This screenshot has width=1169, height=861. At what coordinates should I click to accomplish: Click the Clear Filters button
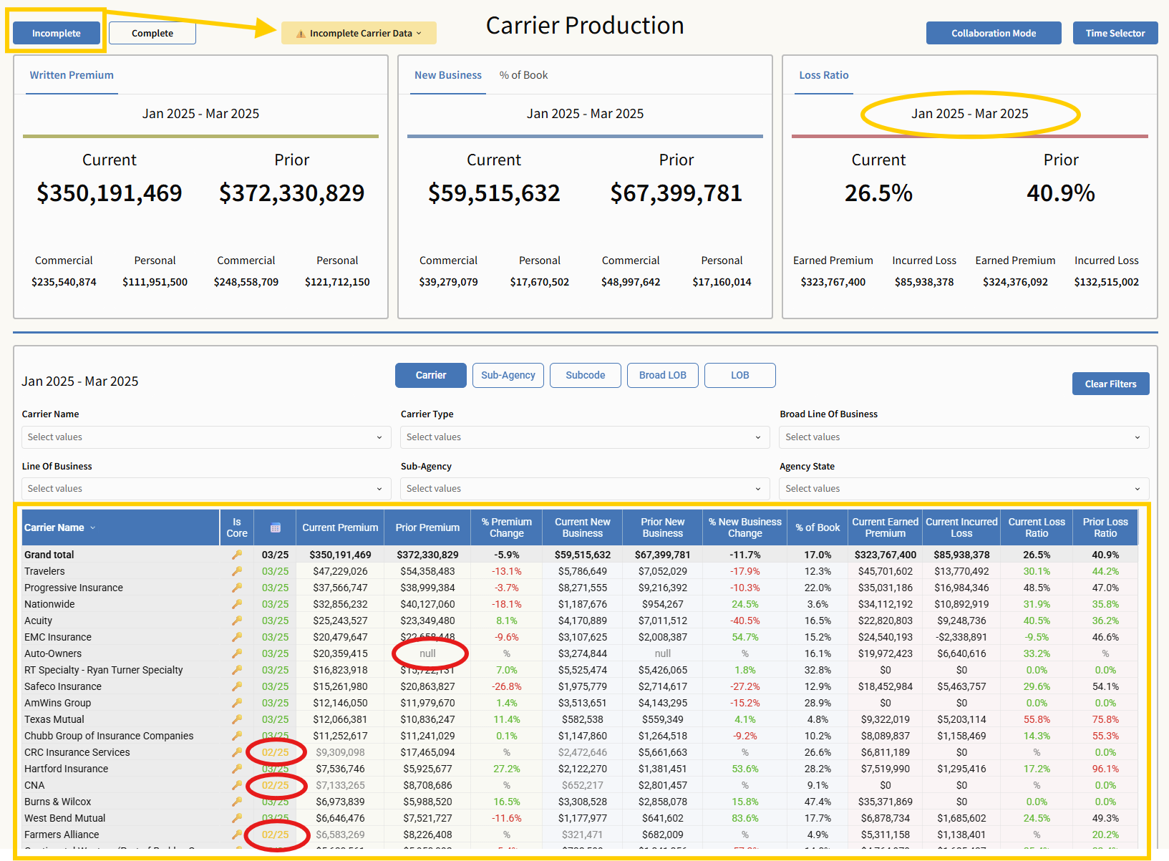[1110, 384]
